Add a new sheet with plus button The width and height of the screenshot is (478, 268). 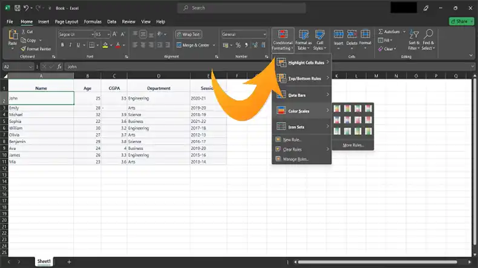click(69, 261)
